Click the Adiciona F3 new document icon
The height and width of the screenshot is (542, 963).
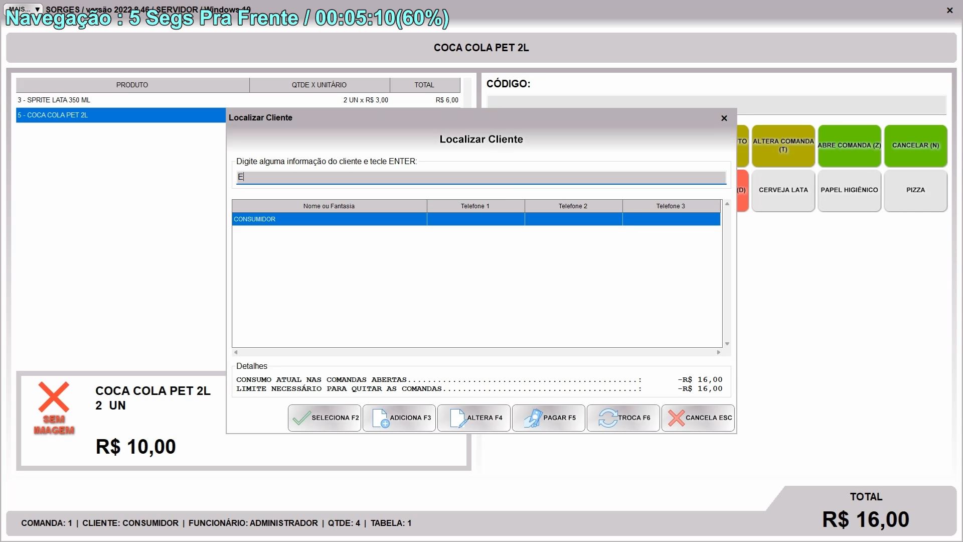pyautogui.click(x=380, y=418)
